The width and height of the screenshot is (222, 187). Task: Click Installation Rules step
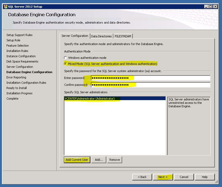click(17, 51)
